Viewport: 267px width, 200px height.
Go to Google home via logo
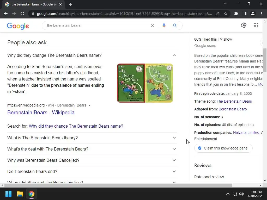coord(18,26)
